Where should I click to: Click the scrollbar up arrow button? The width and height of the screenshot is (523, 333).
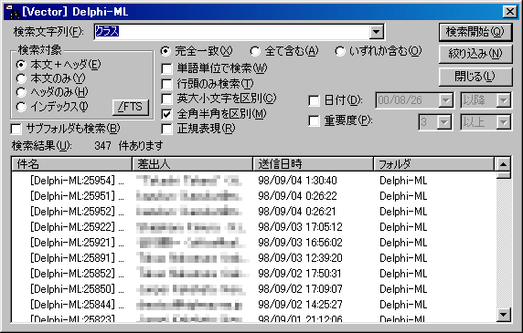point(503,164)
